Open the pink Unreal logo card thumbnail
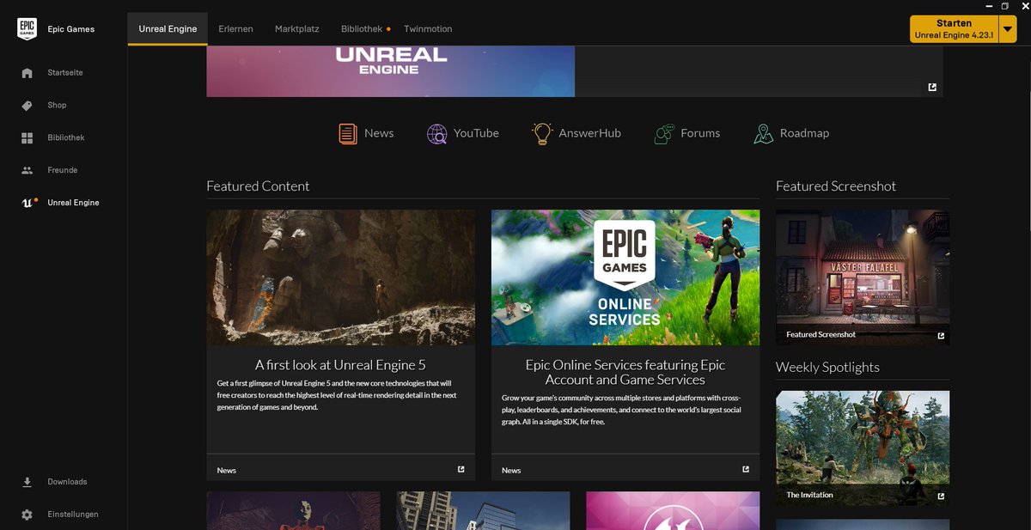Image resolution: width=1031 pixels, height=530 pixels. 673,510
